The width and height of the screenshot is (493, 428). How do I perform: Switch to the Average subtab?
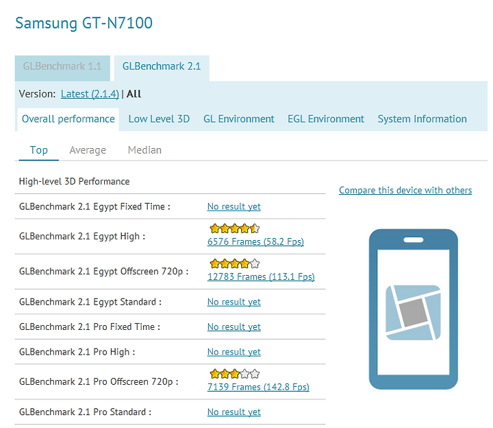click(x=88, y=150)
